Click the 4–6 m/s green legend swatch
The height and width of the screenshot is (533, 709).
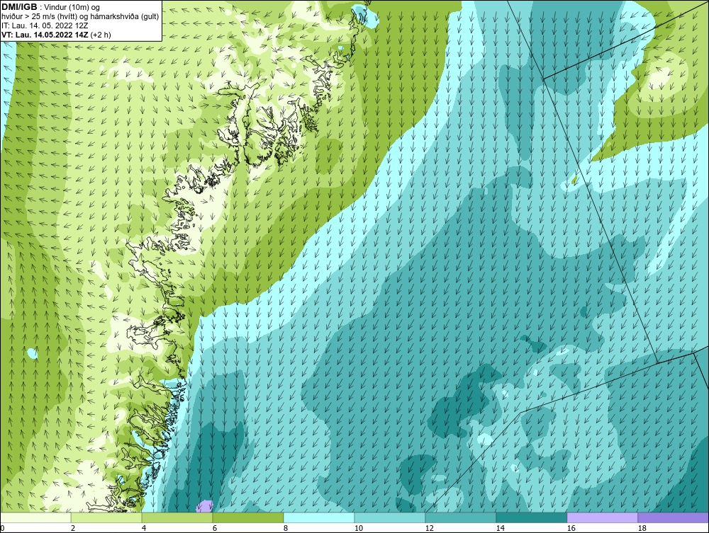coord(177,517)
